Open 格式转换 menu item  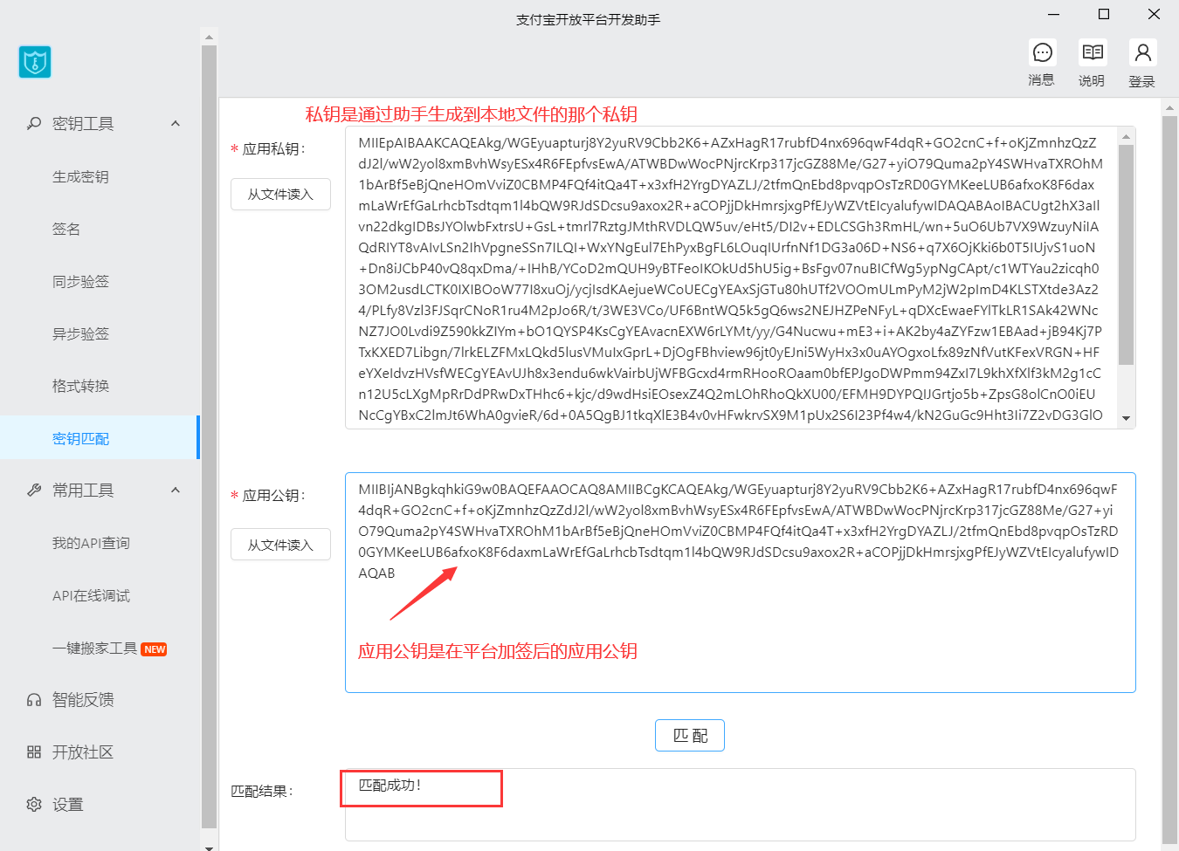pyautogui.click(x=80, y=386)
